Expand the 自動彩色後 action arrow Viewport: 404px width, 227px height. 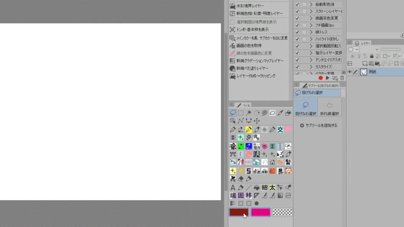click(x=311, y=4)
